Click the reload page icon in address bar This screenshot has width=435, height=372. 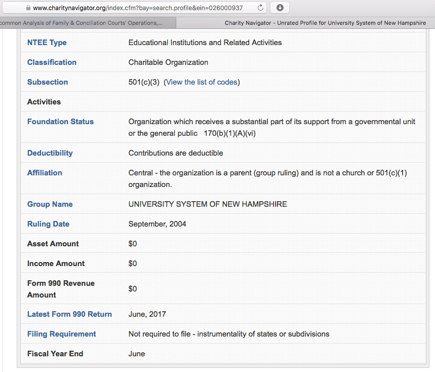pos(261,8)
